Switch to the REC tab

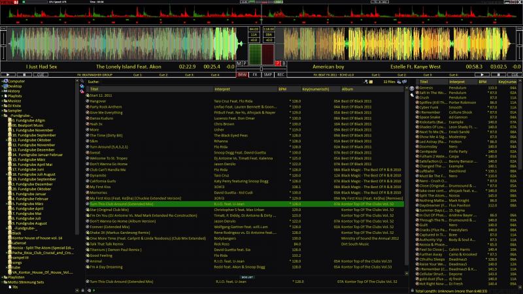point(280,74)
